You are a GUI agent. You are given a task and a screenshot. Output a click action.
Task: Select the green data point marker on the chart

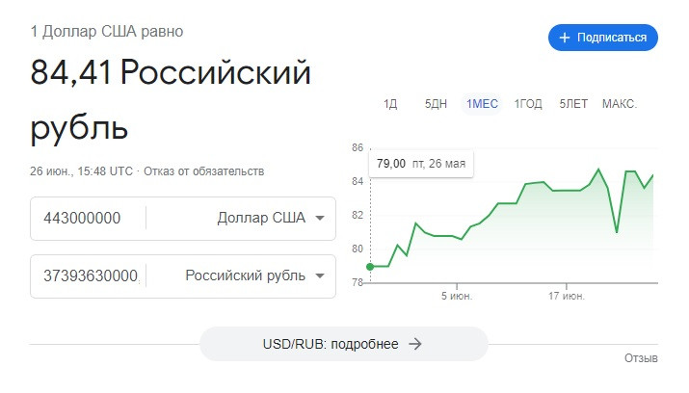click(x=370, y=267)
